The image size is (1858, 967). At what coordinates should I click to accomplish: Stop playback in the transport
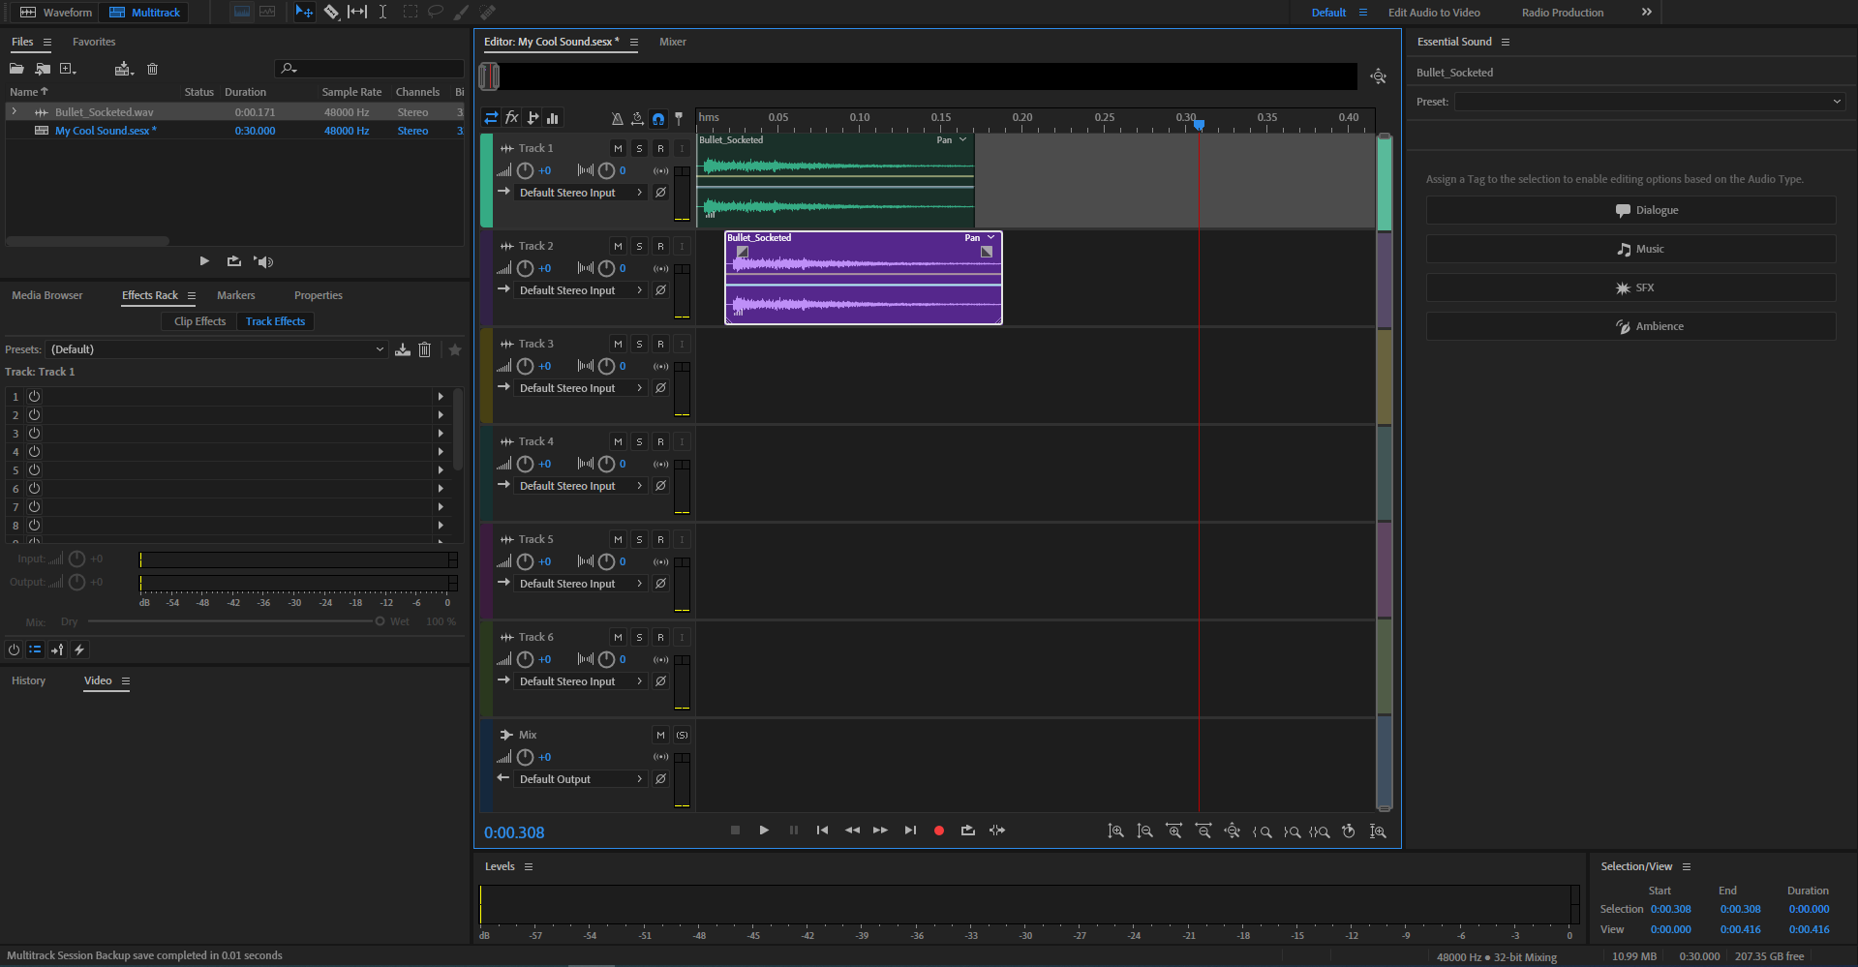tap(735, 831)
